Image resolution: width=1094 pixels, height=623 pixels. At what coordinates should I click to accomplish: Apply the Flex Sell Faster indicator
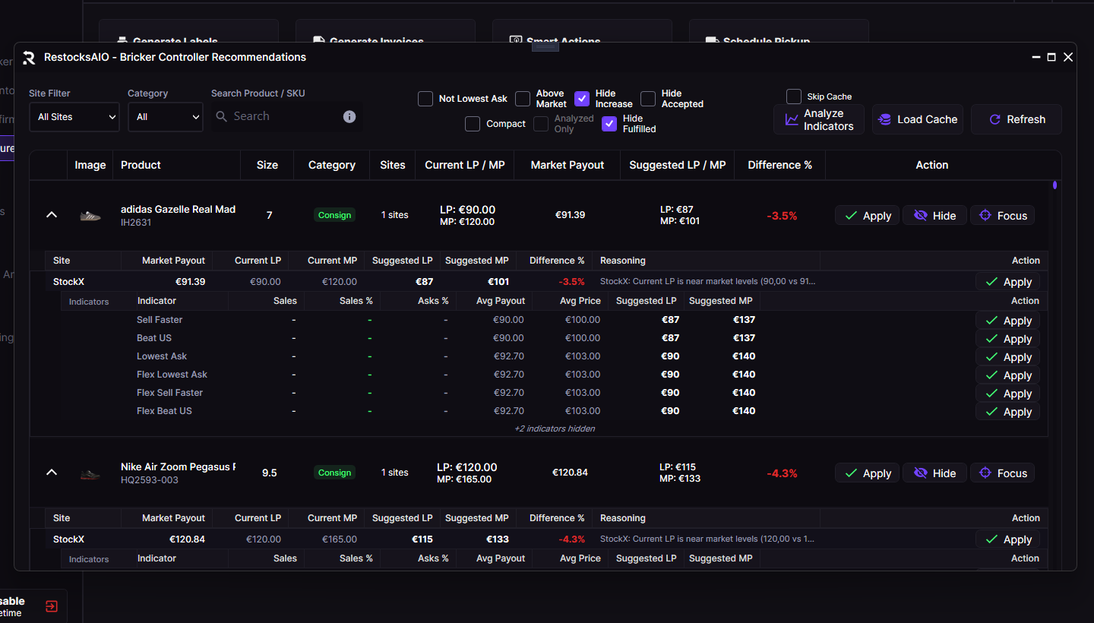(x=1008, y=394)
